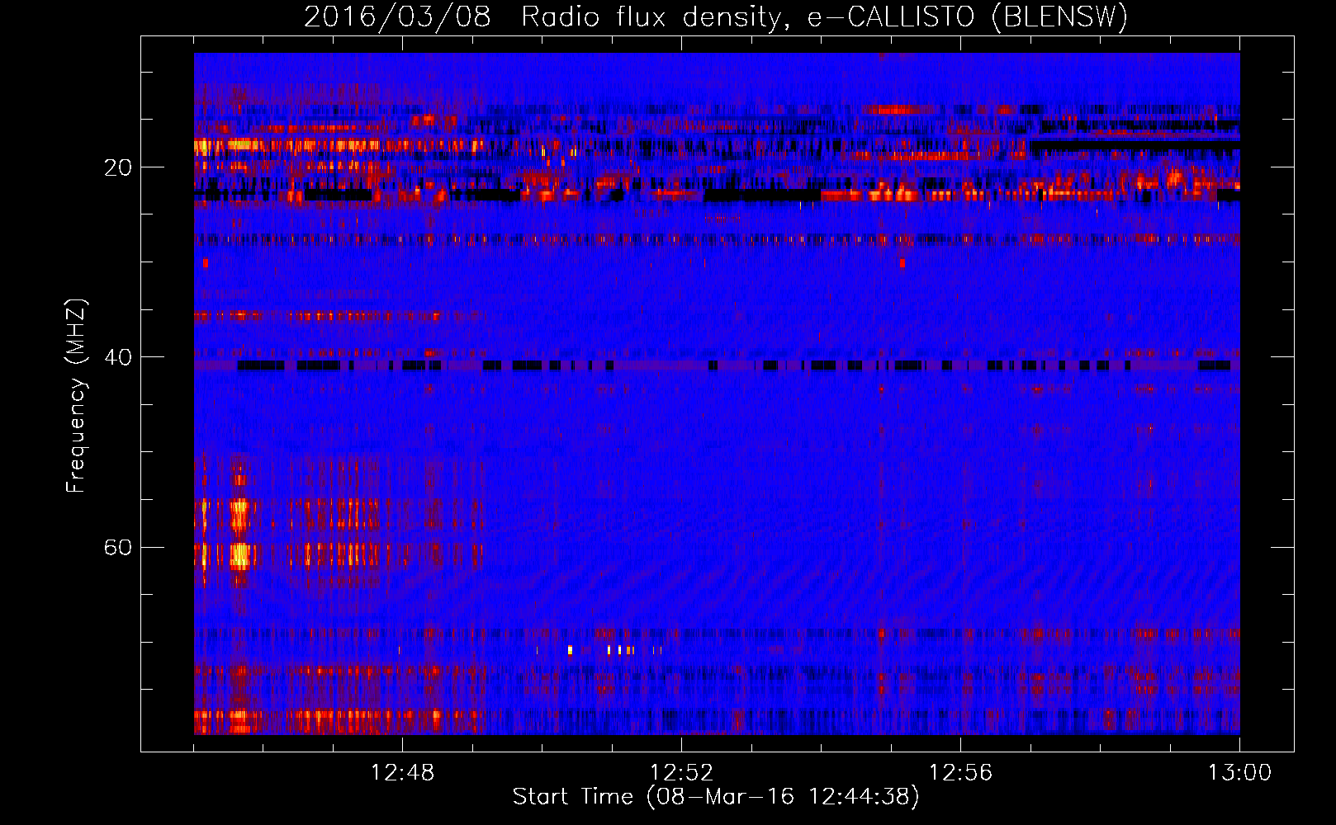Select the 'e-CALLISTO (BLENSW)' title text
The width and height of the screenshot is (1336, 825).
(x=968, y=16)
